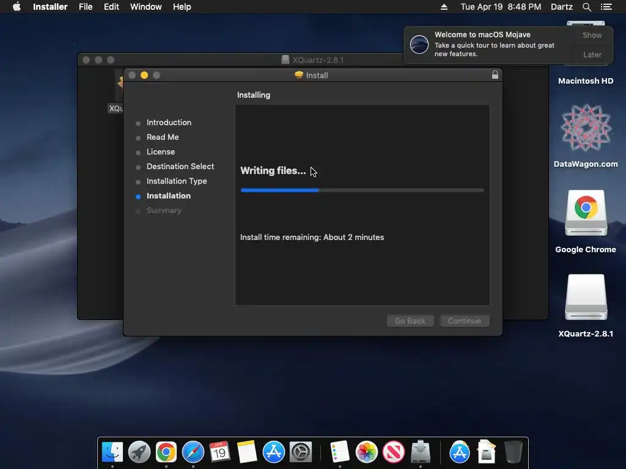This screenshot has width=626, height=469.
Task: Open the Applications stack beside the document icon
Action: (x=460, y=453)
